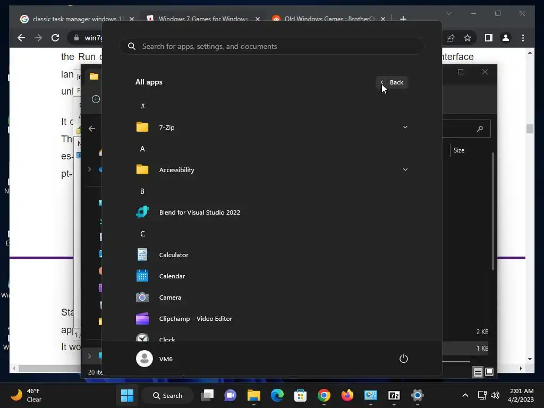
Task: Sort by the Size column header
Action: 458,150
